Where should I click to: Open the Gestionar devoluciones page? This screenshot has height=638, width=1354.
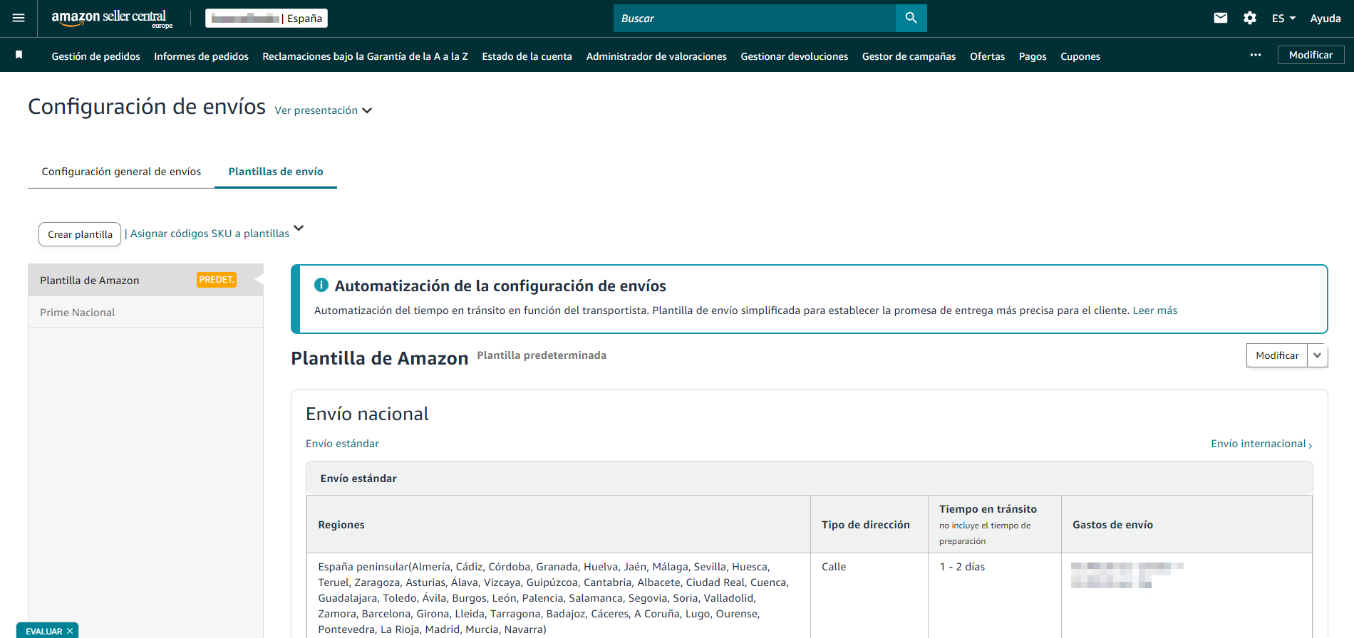(x=794, y=56)
